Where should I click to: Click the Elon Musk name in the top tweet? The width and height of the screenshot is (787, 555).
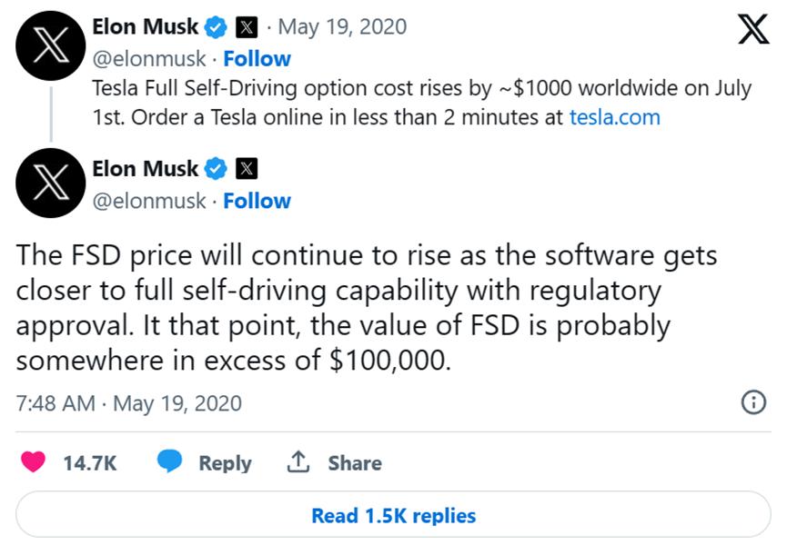pyautogui.click(x=145, y=26)
